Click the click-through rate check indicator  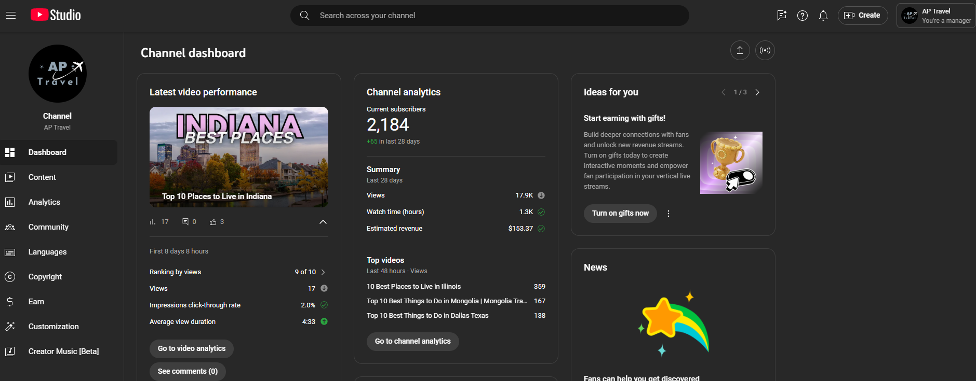click(x=324, y=305)
